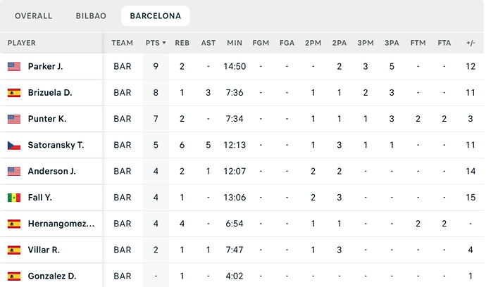Viewport: 486px width, 287px height.
Task: Click the Spain flag beside Villar R.
Action: (x=14, y=250)
